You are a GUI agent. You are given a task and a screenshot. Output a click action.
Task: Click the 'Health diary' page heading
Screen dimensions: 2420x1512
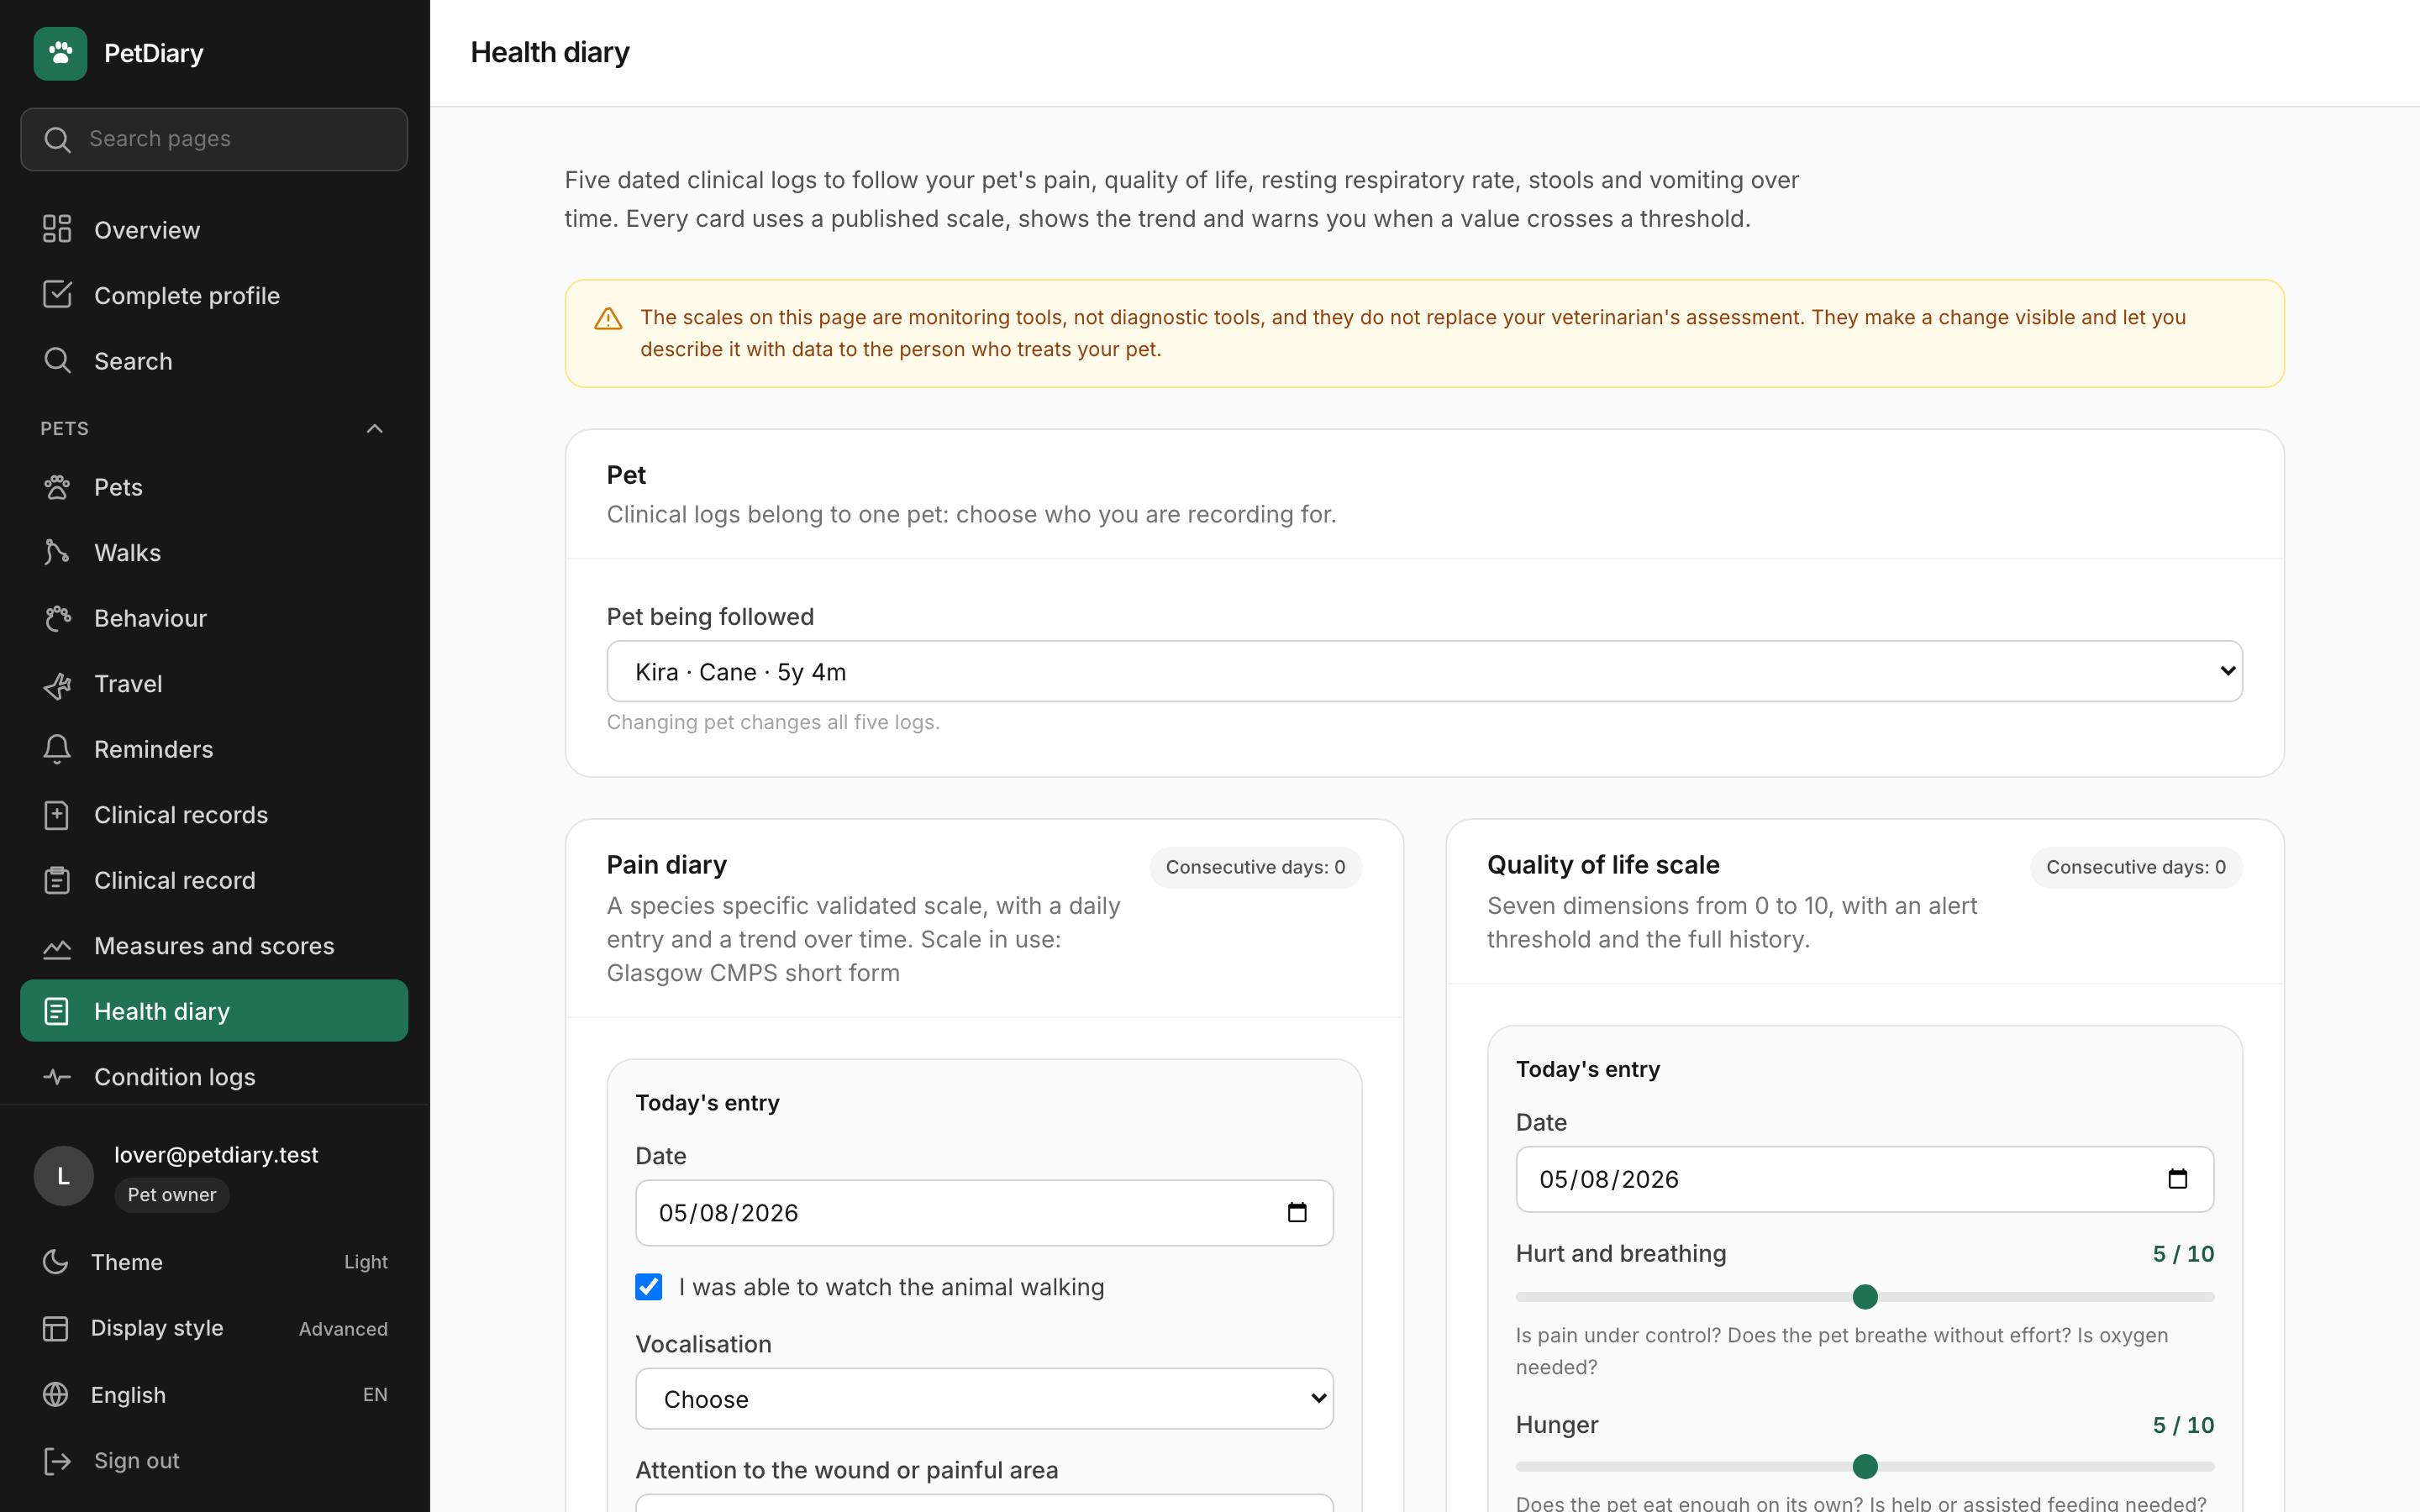(550, 52)
